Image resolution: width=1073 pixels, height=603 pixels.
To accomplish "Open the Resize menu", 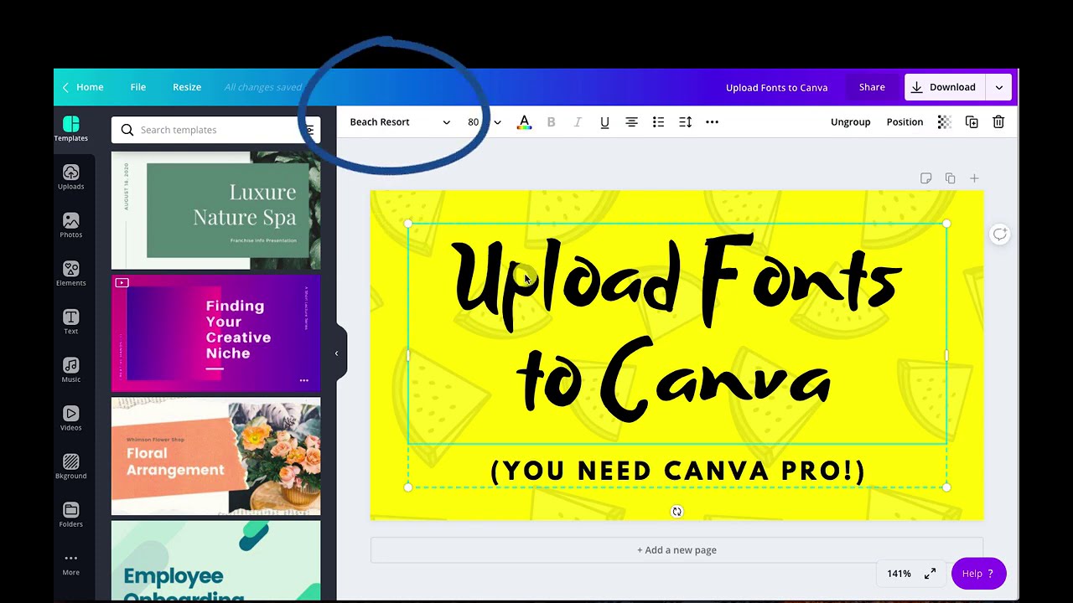I will 187,87.
